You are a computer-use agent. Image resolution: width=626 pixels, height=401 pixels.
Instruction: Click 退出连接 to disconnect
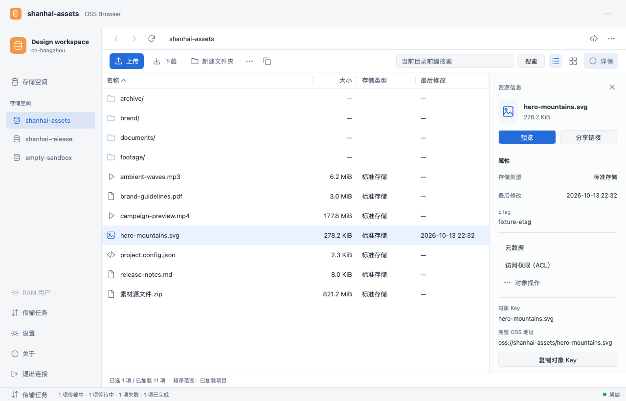(x=50, y=374)
